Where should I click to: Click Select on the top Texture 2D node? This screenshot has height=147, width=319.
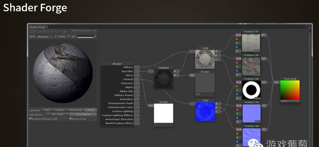(257, 51)
